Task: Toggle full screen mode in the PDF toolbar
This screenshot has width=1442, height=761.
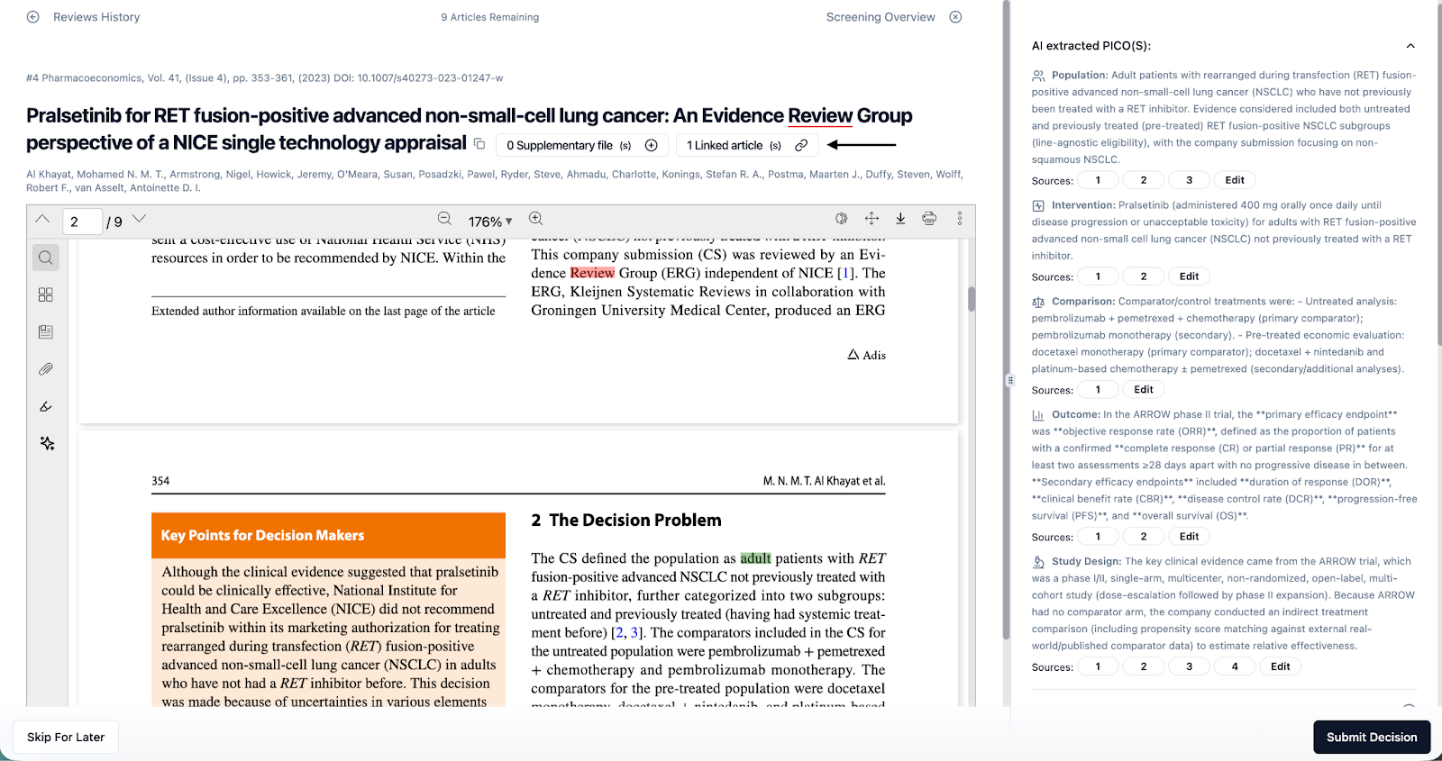Action: tap(872, 219)
